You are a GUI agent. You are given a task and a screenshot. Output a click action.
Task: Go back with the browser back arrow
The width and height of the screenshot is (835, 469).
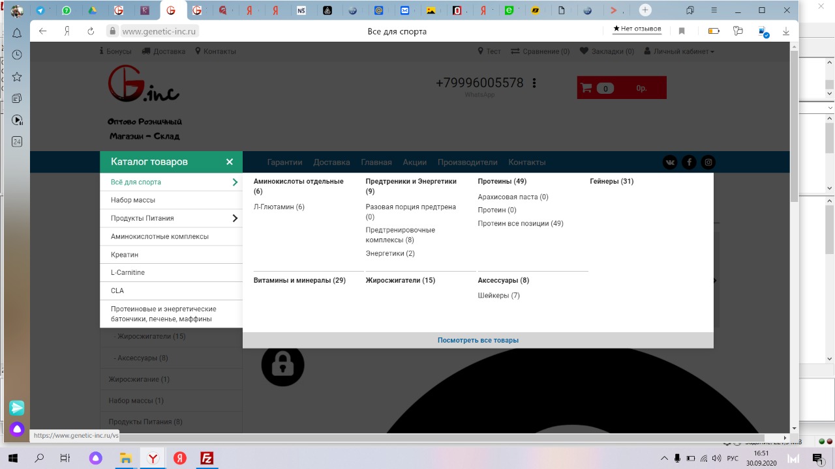pos(43,31)
